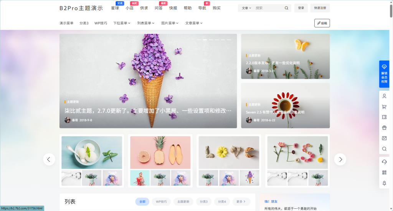Click the last carousel indicator dash
The image size is (393, 211).
click(229, 40)
